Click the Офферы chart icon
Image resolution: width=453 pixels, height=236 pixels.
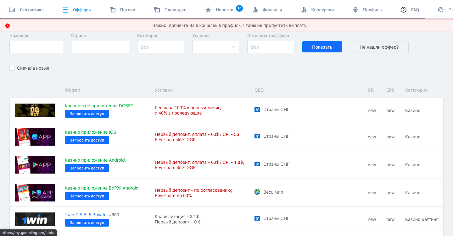pos(65,10)
